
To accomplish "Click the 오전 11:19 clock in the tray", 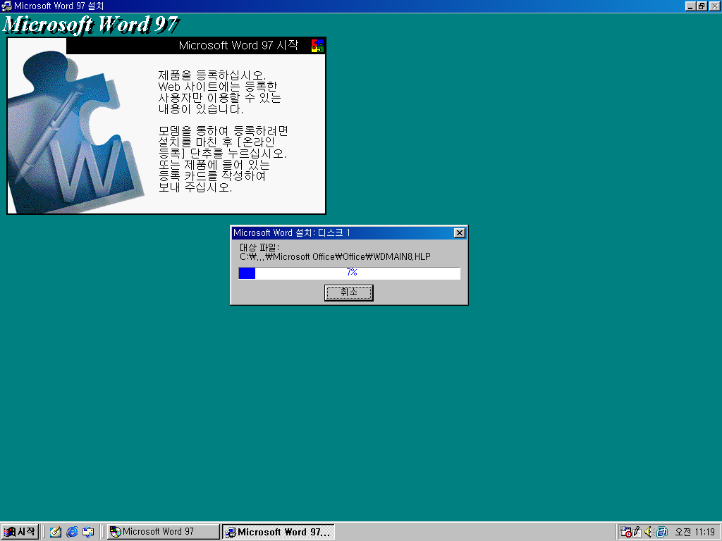I will coord(695,533).
